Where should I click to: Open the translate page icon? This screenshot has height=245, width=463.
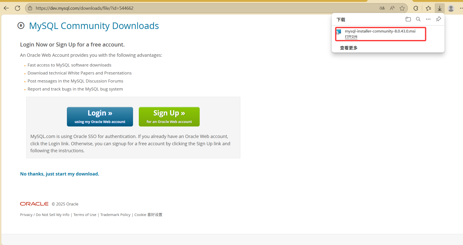coord(382,8)
